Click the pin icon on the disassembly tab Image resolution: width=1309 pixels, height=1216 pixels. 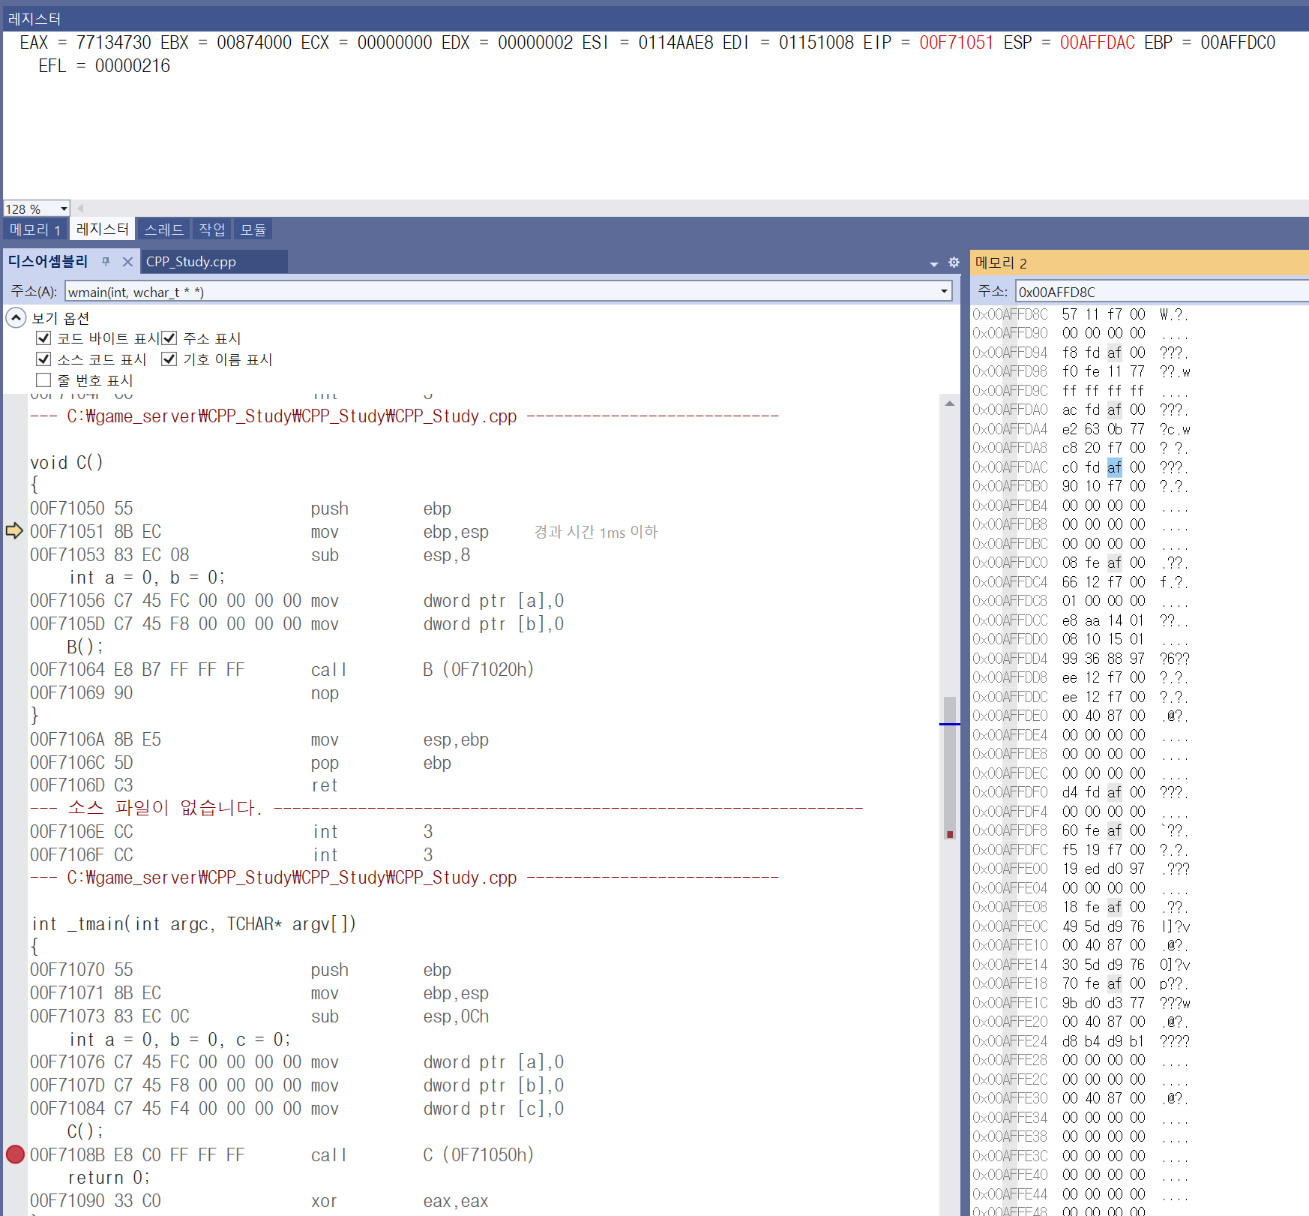click(x=106, y=262)
